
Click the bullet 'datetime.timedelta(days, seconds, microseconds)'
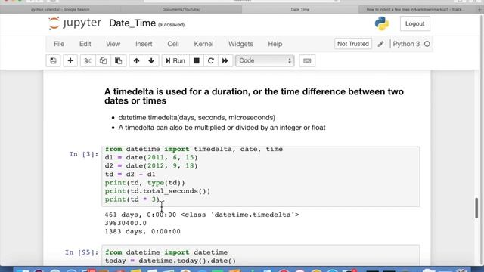pyautogui.click(x=197, y=118)
